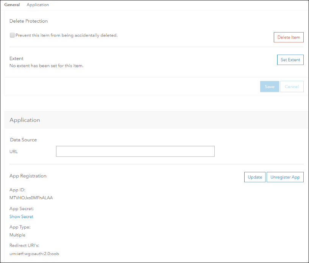Image resolution: width=309 pixels, height=263 pixels.
Task: Switch to the General tab
Action: click(x=12, y=5)
